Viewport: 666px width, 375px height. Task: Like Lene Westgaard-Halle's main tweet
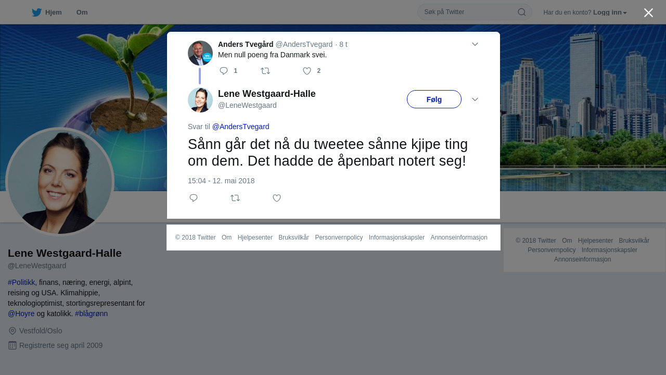point(277,198)
